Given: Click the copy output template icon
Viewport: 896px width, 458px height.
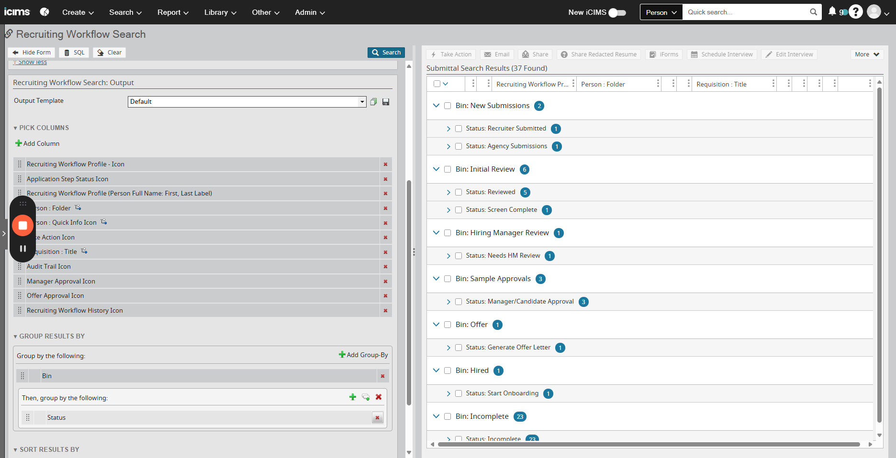Looking at the screenshot, I should (373, 102).
